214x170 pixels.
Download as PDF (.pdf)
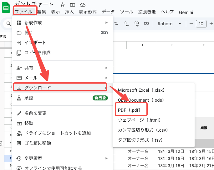click(154, 110)
